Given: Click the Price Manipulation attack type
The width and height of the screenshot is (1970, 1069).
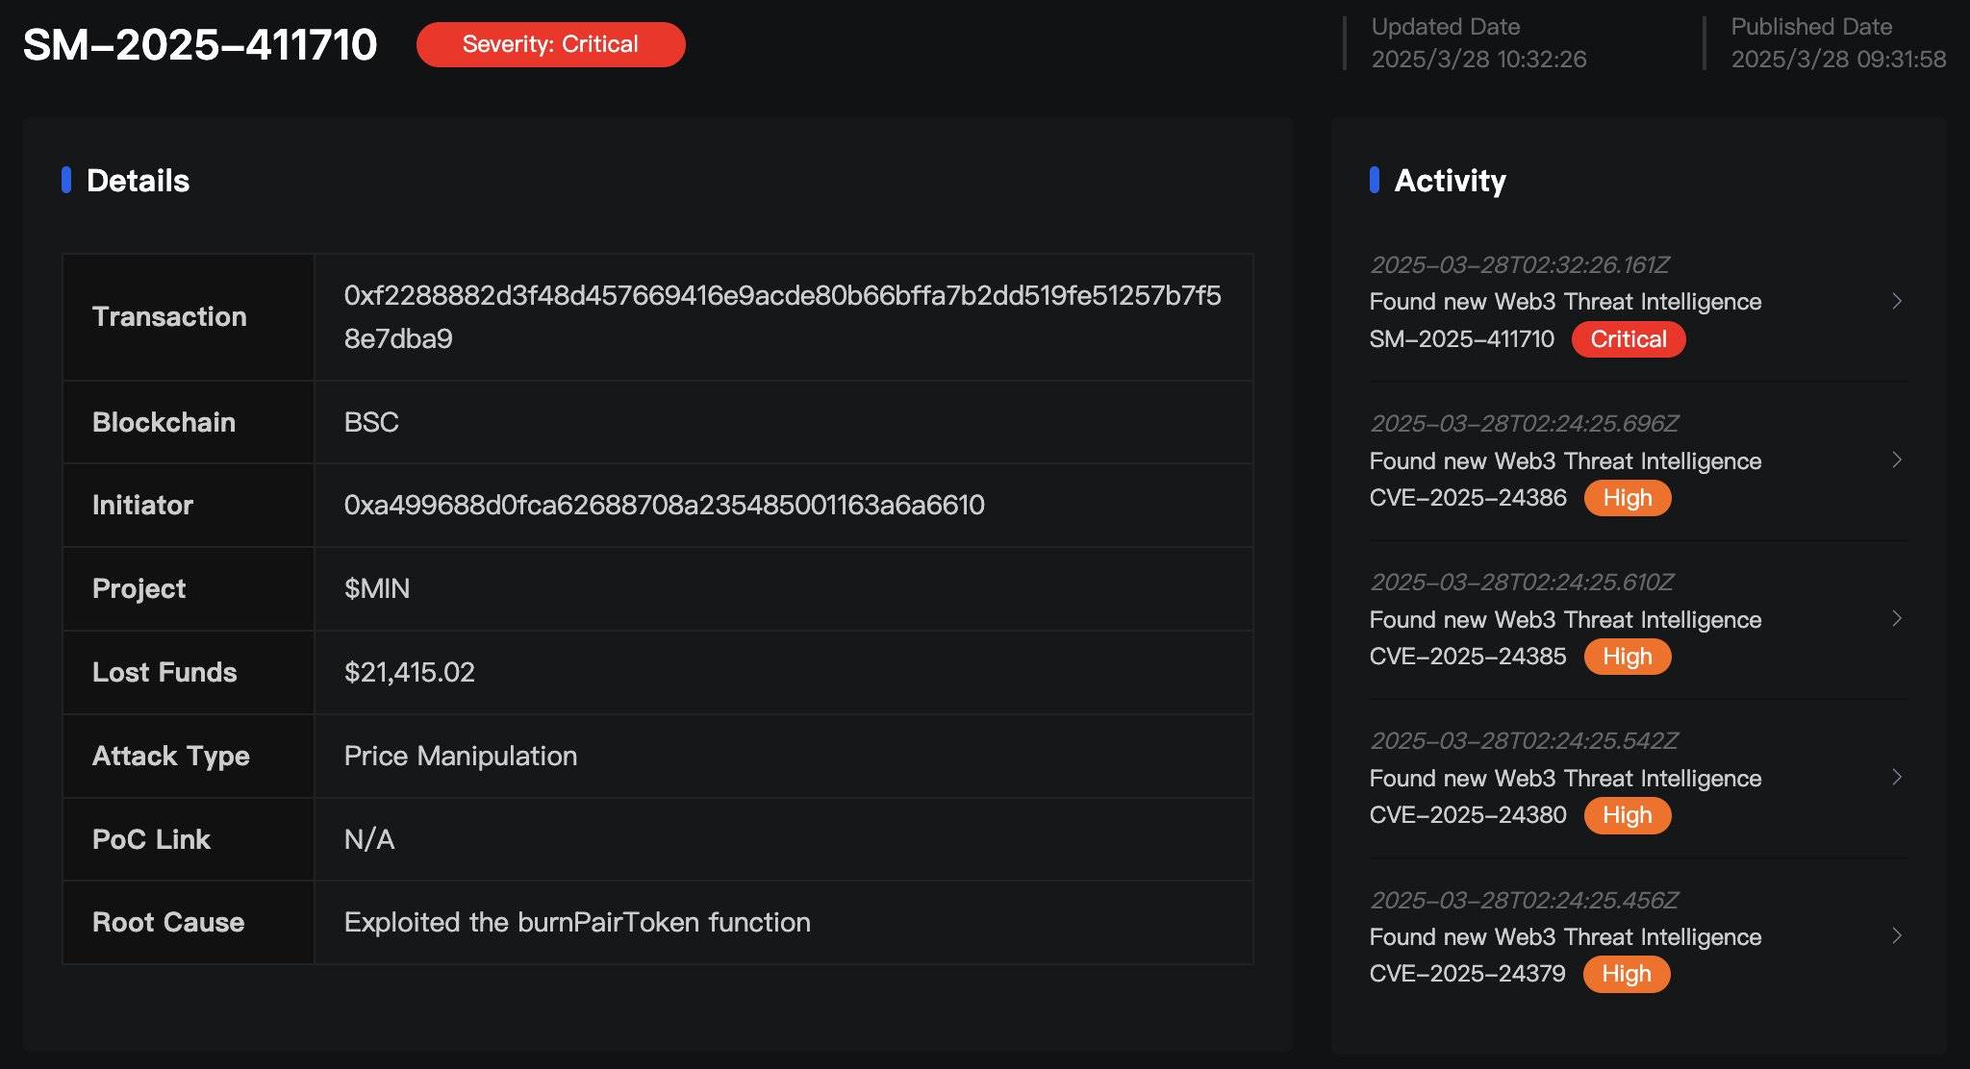Looking at the screenshot, I should point(460,756).
